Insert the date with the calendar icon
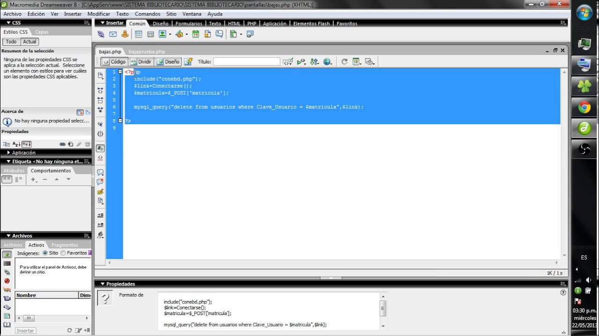Viewport: 599px width, 336px height. [x=196, y=34]
